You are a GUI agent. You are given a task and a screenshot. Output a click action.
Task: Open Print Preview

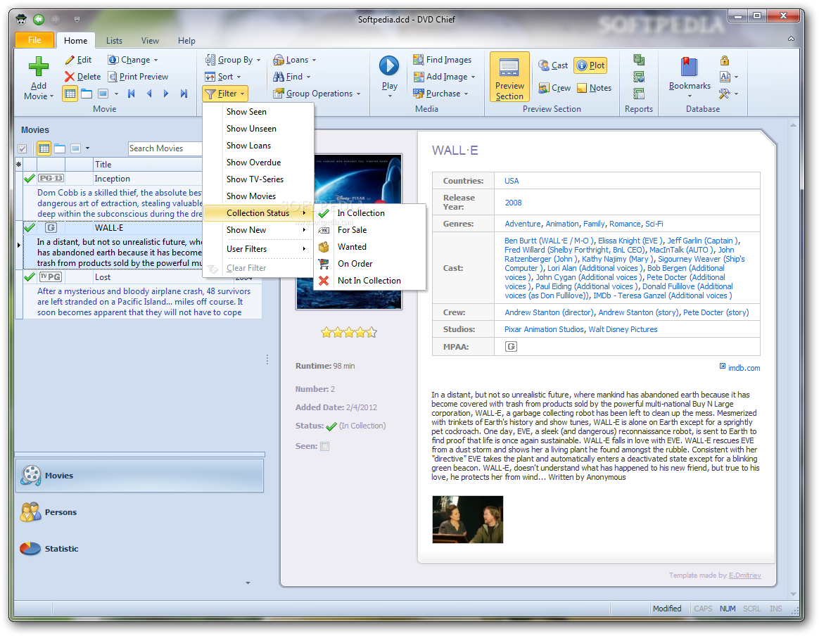139,77
